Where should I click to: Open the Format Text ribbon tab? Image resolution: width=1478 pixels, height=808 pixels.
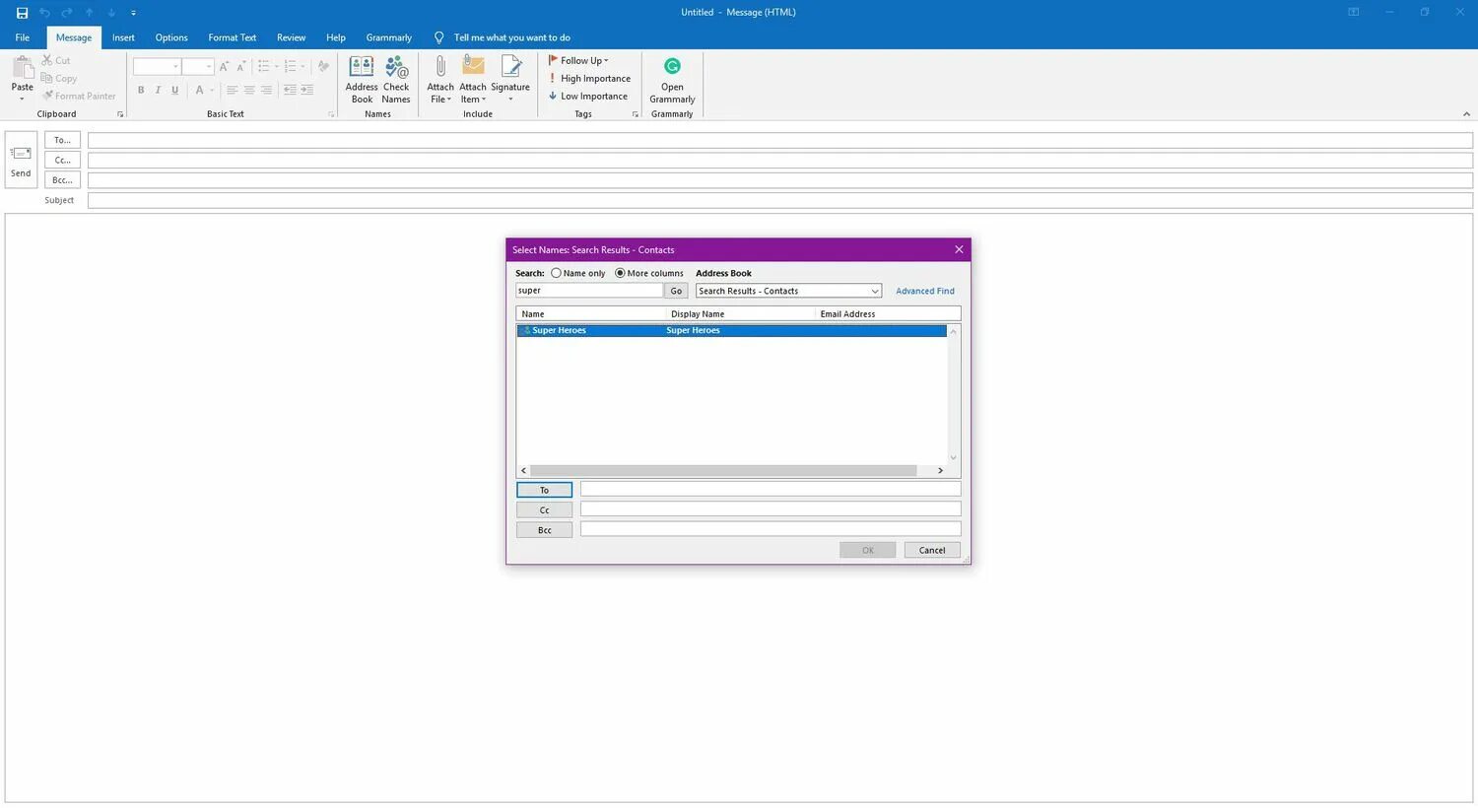point(232,37)
